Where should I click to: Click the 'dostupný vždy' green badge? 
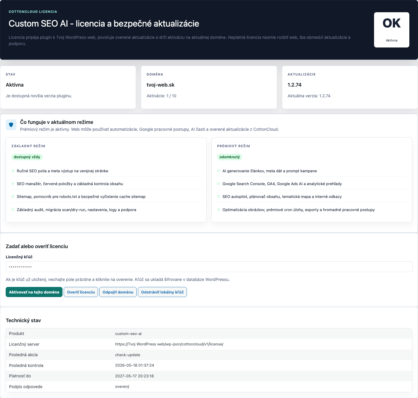click(27, 157)
